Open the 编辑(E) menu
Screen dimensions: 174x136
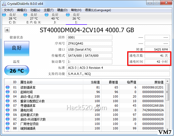[x=22, y=10]
